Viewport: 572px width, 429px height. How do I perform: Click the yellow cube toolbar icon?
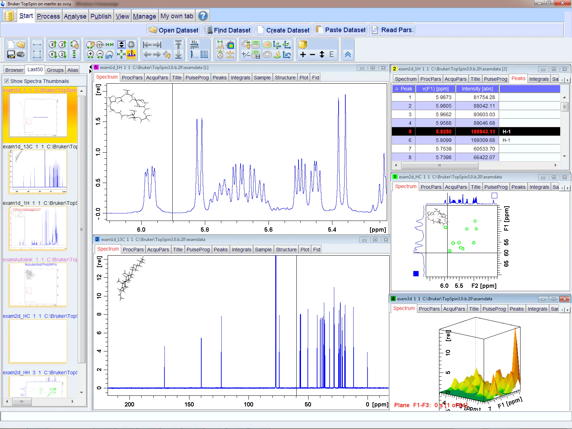tap(303, 45)
